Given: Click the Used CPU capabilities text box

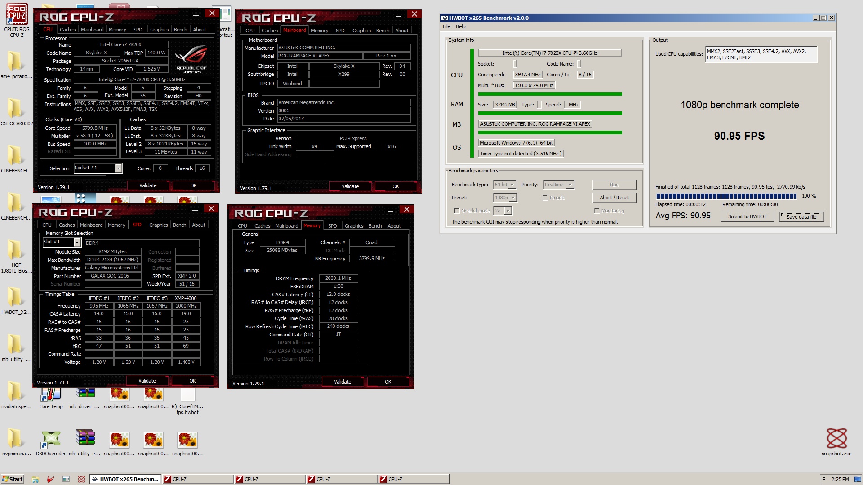Looking at the screenshot, I should click(x=761, y=54).
